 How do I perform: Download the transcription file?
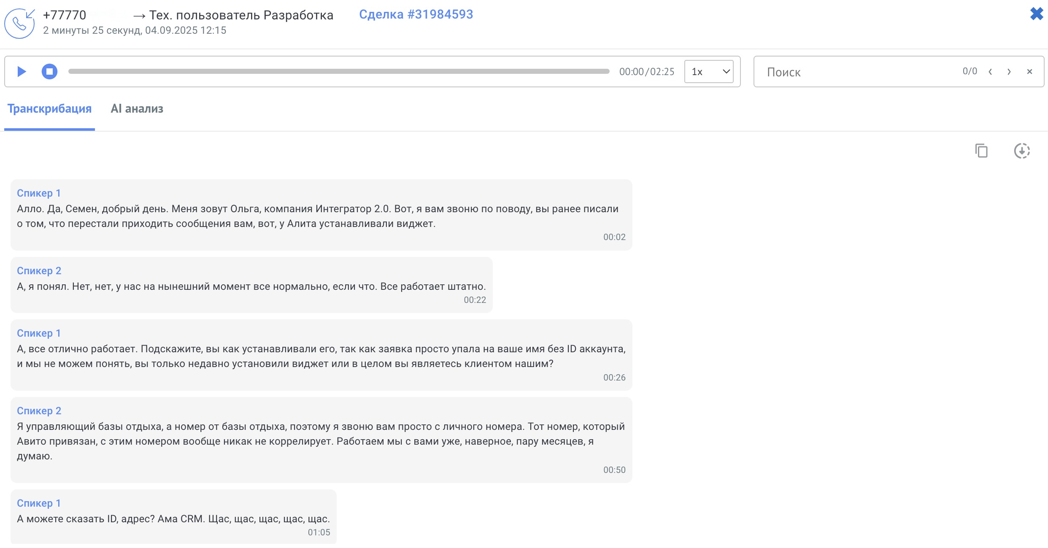pyautogui.click(x=1021, y=151)
